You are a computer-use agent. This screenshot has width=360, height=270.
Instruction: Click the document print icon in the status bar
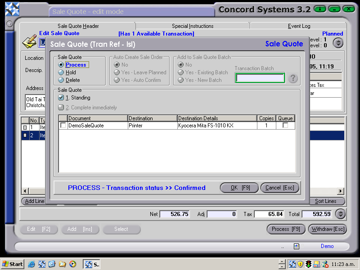click(296, 246)
